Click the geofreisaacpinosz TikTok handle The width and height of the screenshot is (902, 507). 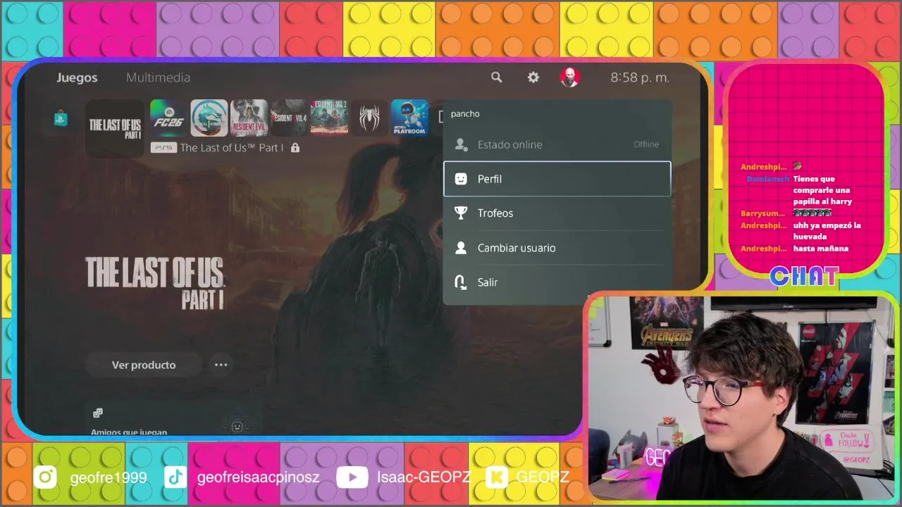(x=259, y=478)
